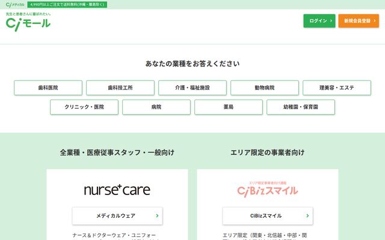Click the chevron on the メディカルウェア button

coord(157,216)
